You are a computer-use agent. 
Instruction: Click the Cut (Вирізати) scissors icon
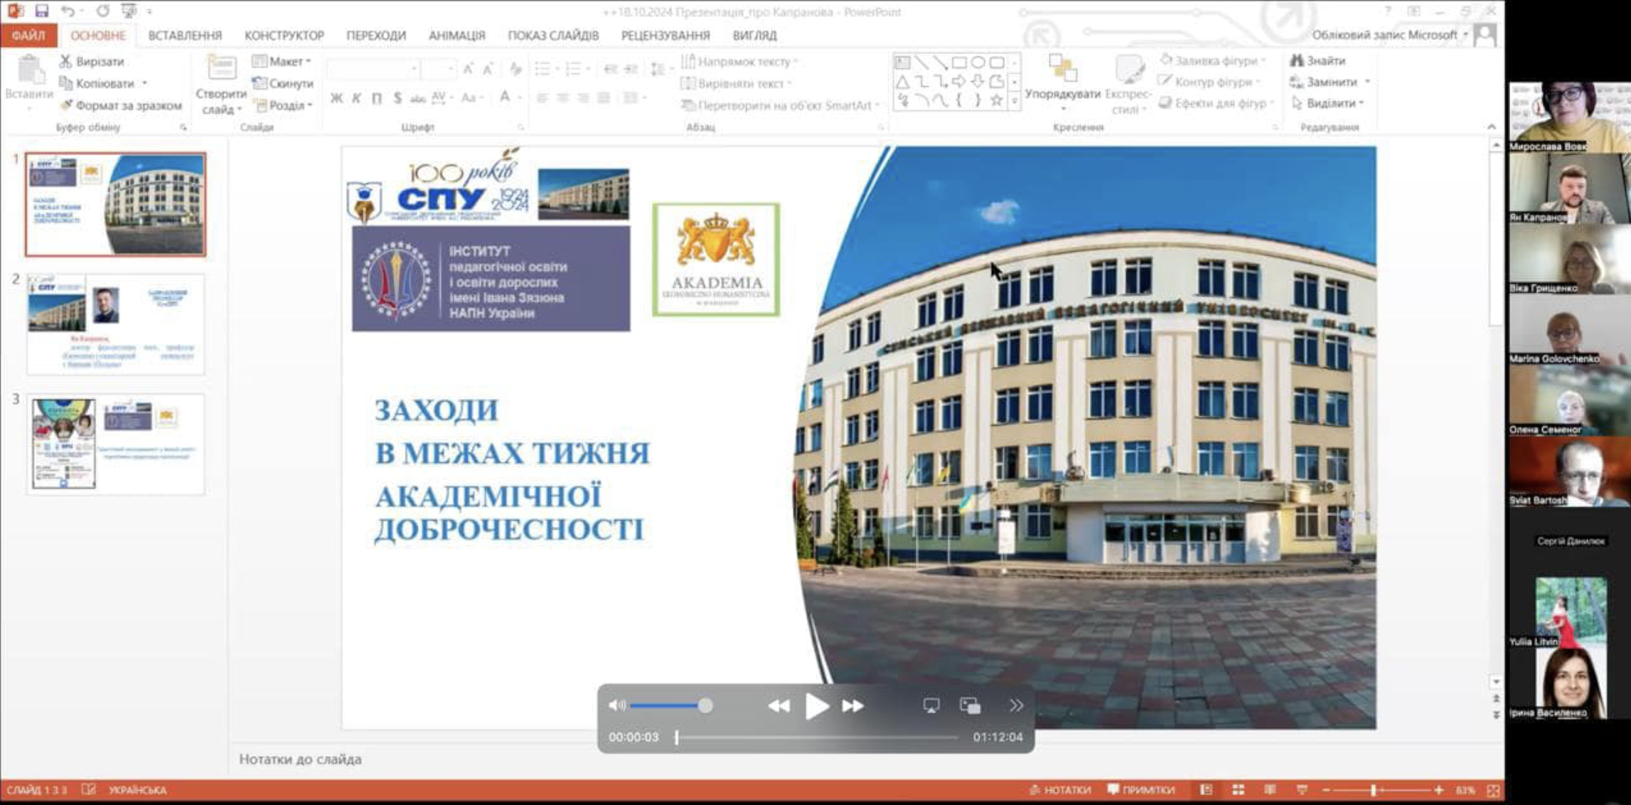pyautogui.click(x=65, y=61)
